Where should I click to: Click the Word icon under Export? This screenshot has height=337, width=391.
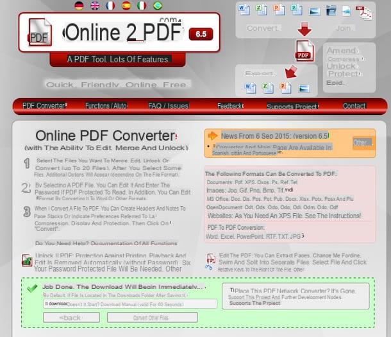click(x=250, y=88)
